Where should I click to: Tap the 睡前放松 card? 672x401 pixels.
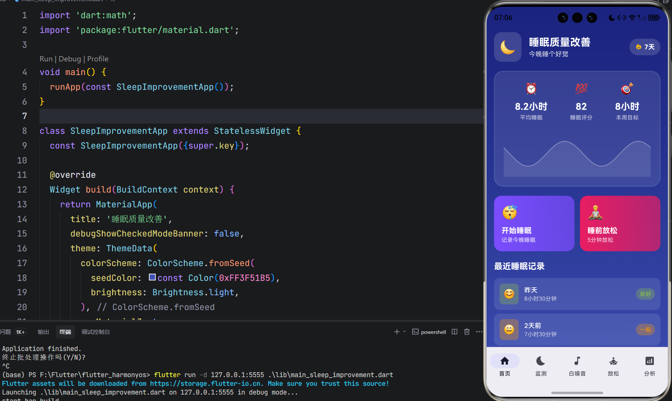pos(620,223)
